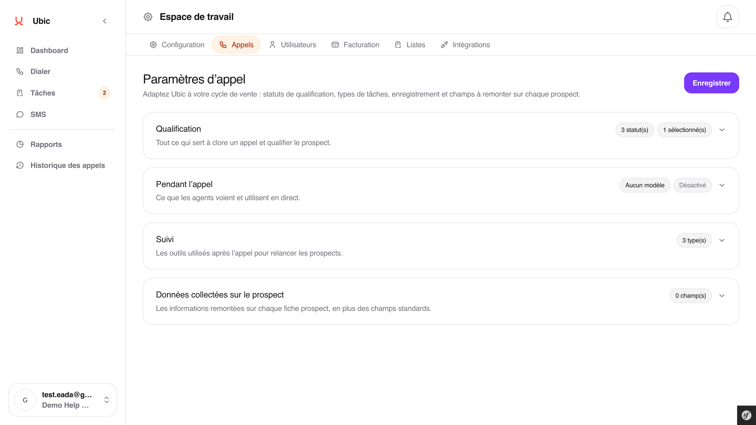Switch to the Utilisateurs tab
This screenshot has height=425, width=756.
pyautogui.click(x=293, y=45)
